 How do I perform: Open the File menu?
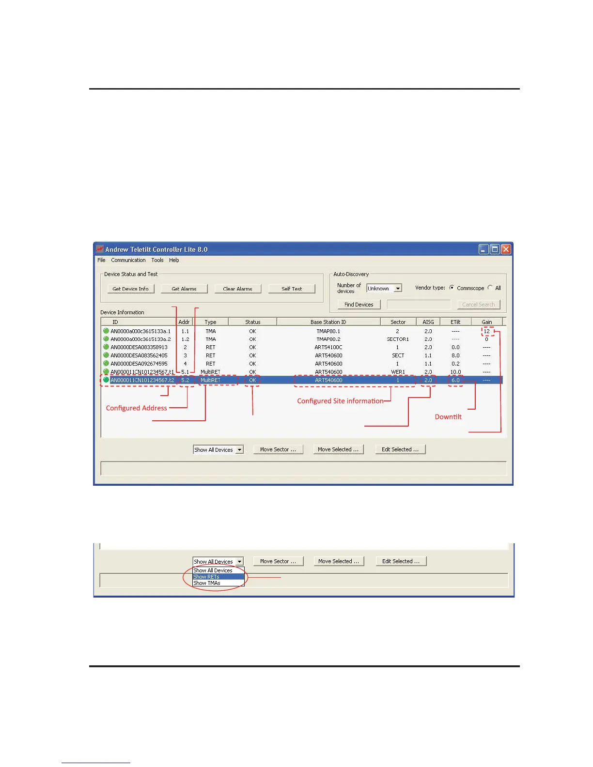pyautogui.click(x=101, y=260)
